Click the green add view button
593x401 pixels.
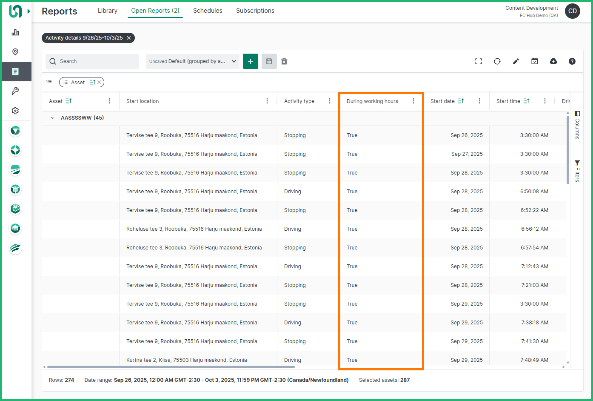point(251,61)
